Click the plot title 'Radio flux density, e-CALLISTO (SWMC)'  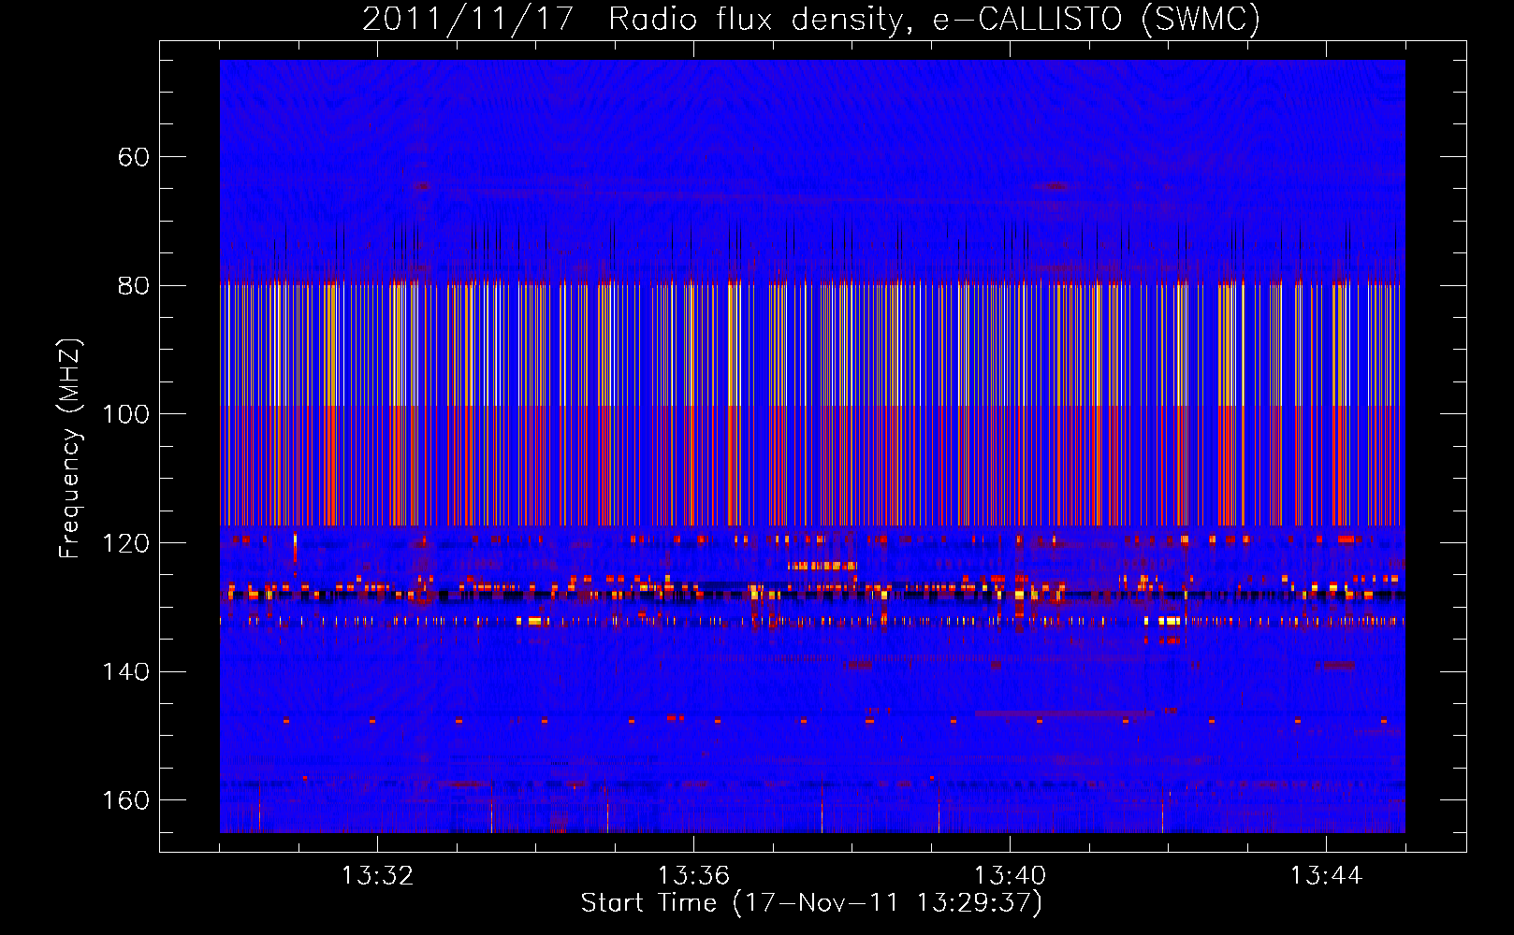point(934,19)
